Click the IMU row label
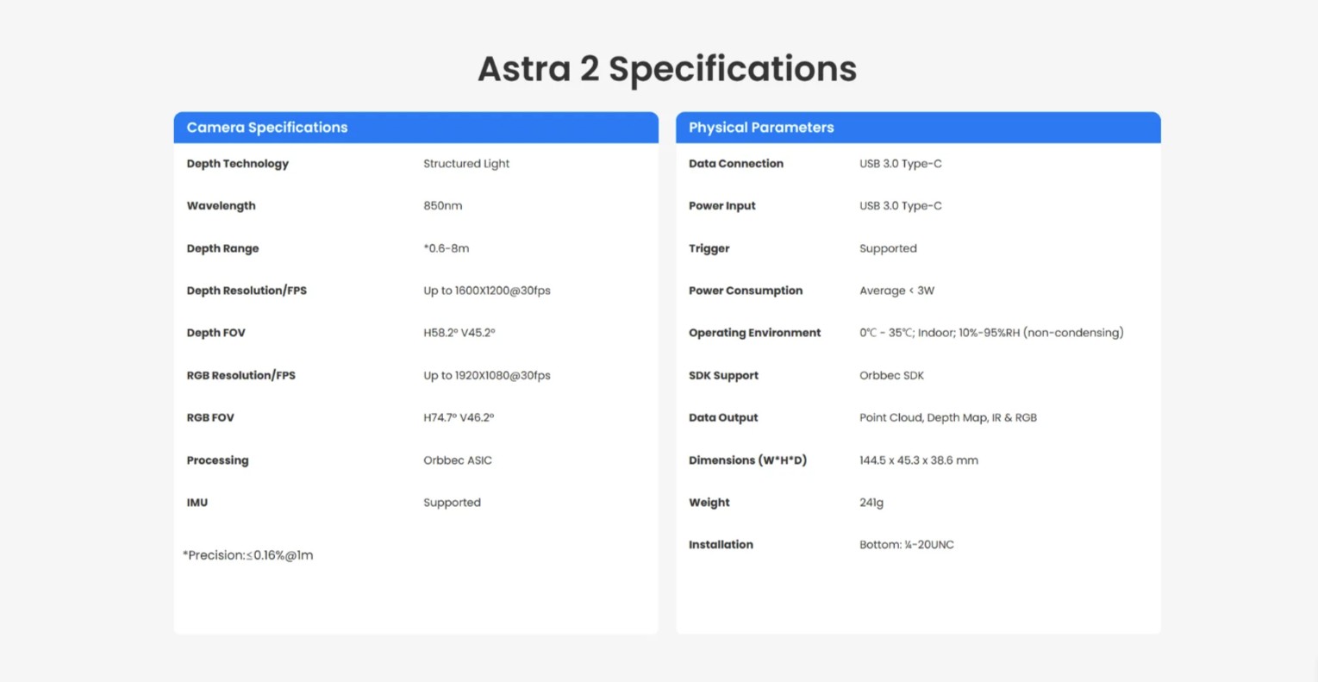This screenshot has width=1318, height=682. click(x=197, y=503)
